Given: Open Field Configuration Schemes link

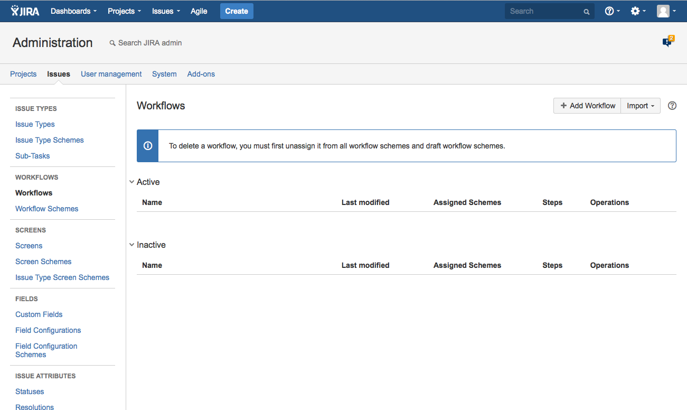Looking at the screenshot, I should (x=46, y=350).
